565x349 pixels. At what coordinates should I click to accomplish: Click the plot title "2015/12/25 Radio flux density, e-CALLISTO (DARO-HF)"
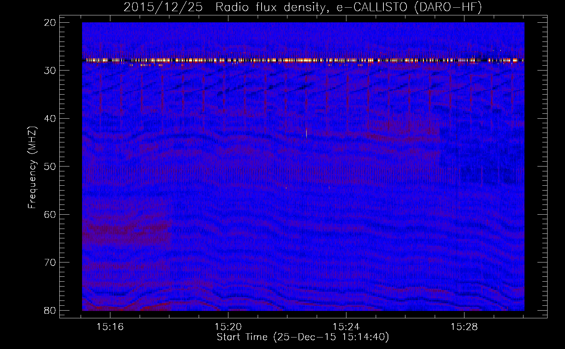pos(303,7)
